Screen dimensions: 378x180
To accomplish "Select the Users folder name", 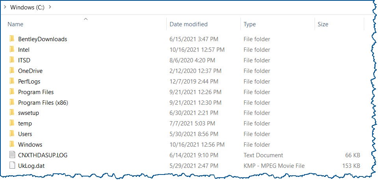I will [x=25, y=134].
